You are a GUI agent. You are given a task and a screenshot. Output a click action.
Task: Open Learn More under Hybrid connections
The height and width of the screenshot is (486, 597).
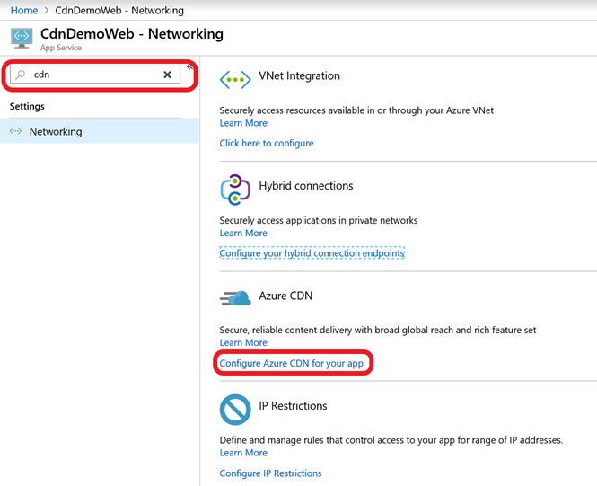(x=243, y=233)
